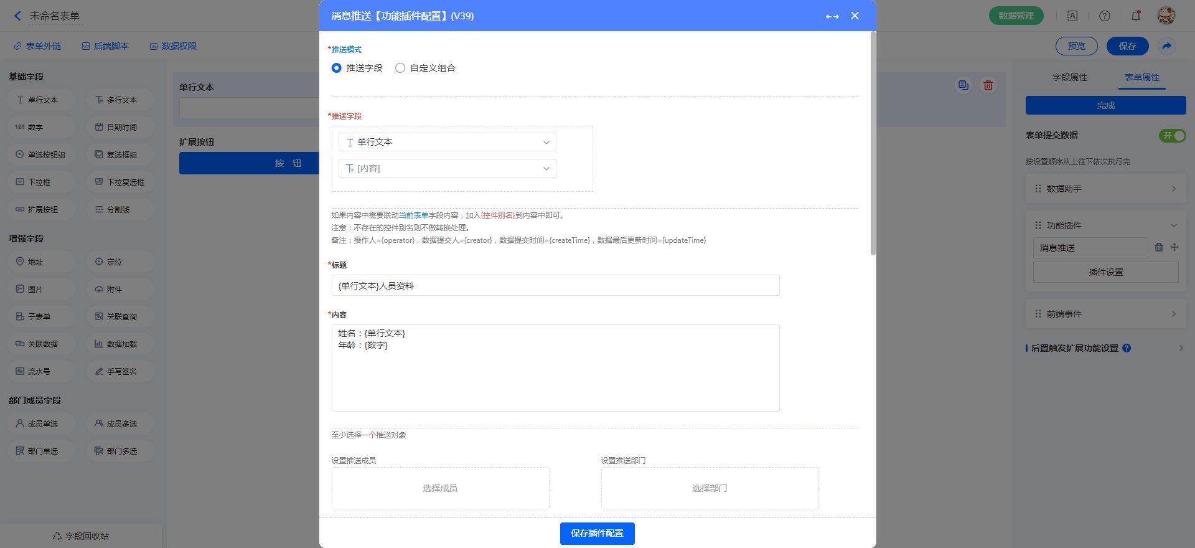Click the red trash icon on the 单行文本 field
This screenshot has height=548, width=1195.
(x=988, y=86)
